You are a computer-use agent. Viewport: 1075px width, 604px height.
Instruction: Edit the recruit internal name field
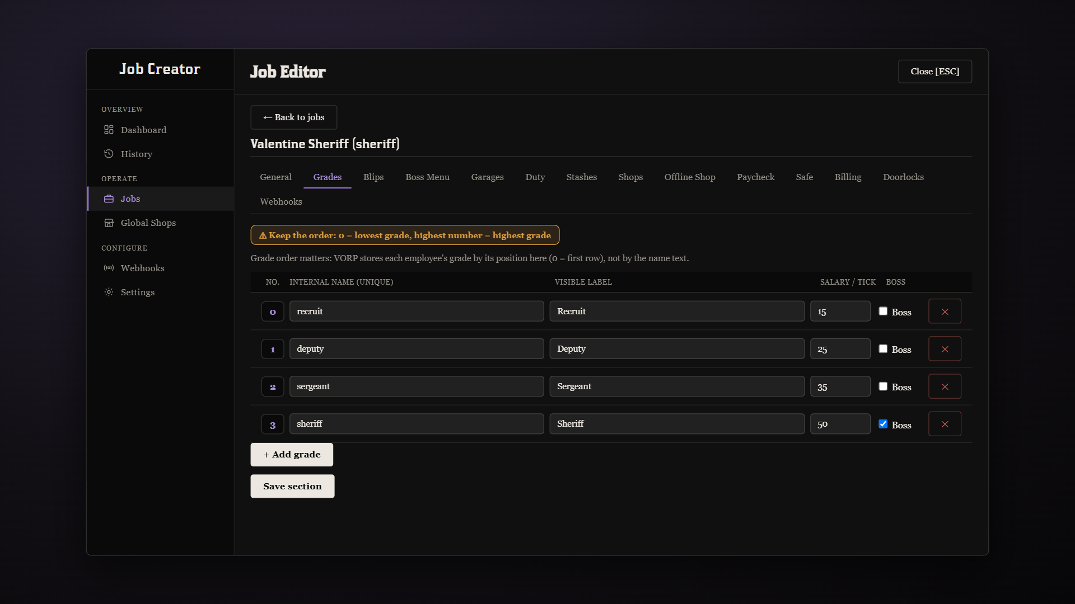[417, 312]
